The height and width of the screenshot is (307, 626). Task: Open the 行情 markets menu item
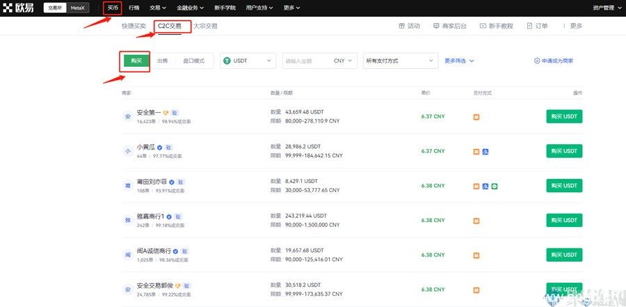tap(134, 8)
